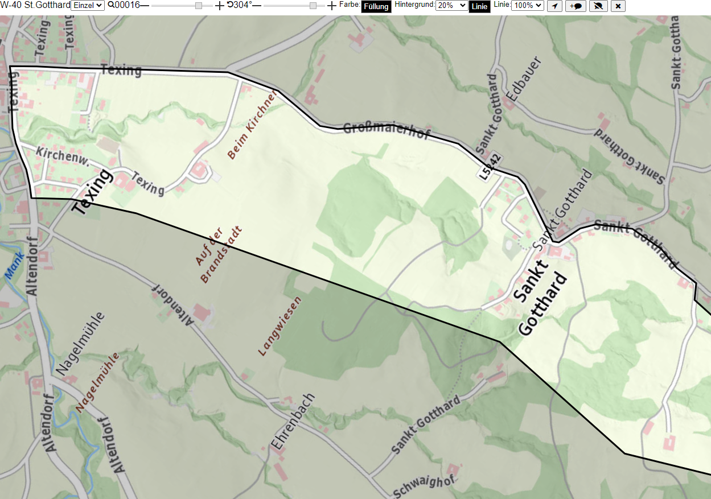This screenshot has height=499, width=711.
Task: Click the black Linie color button
Action: 479,6
